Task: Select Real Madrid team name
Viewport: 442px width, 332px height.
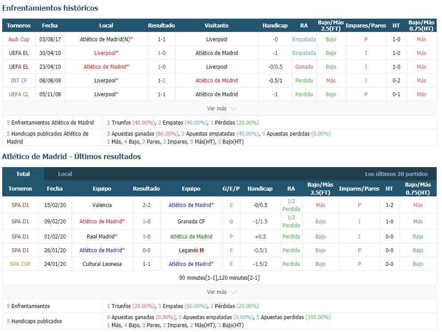Action: click(102, 237)
